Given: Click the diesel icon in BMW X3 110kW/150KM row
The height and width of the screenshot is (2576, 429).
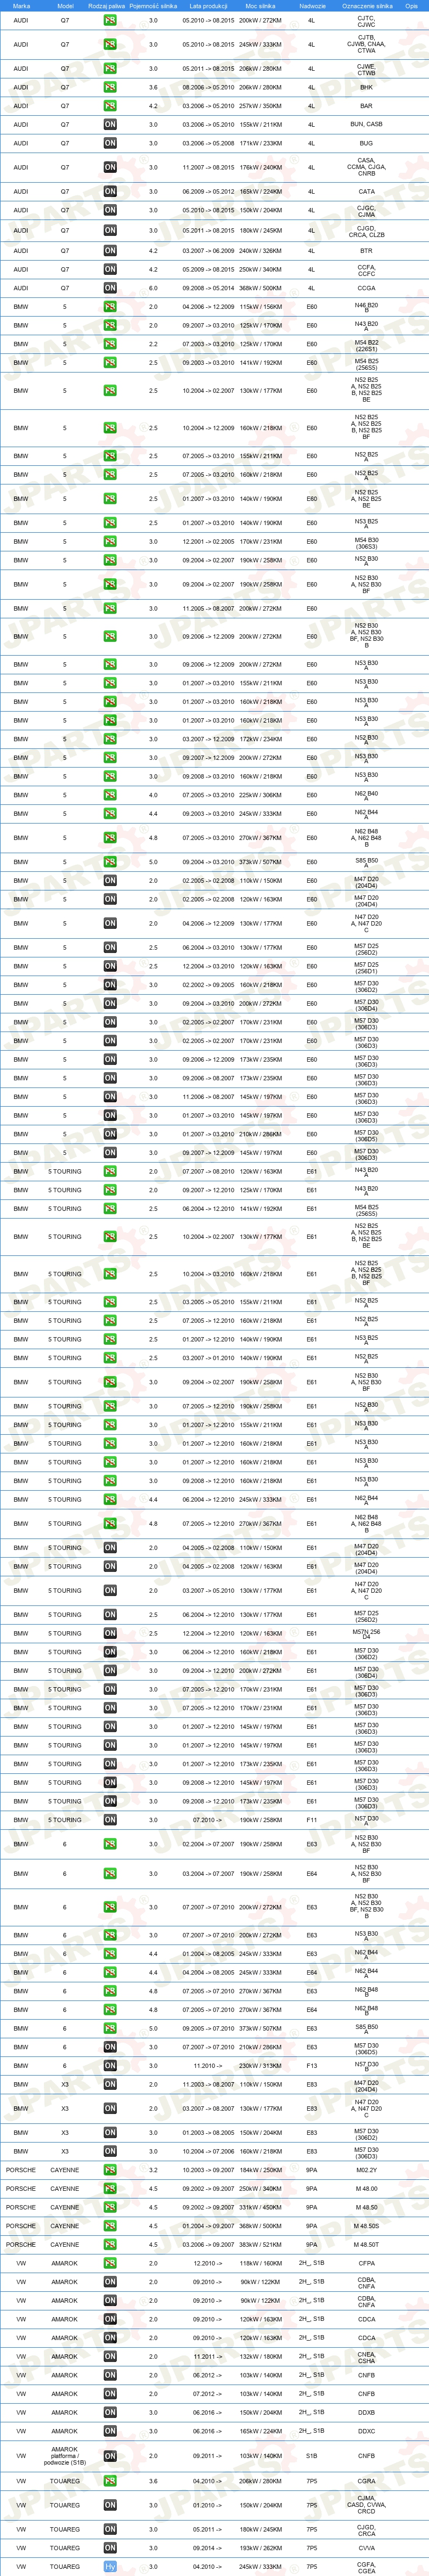Looking at the screenshot, I should [110, 2085].
